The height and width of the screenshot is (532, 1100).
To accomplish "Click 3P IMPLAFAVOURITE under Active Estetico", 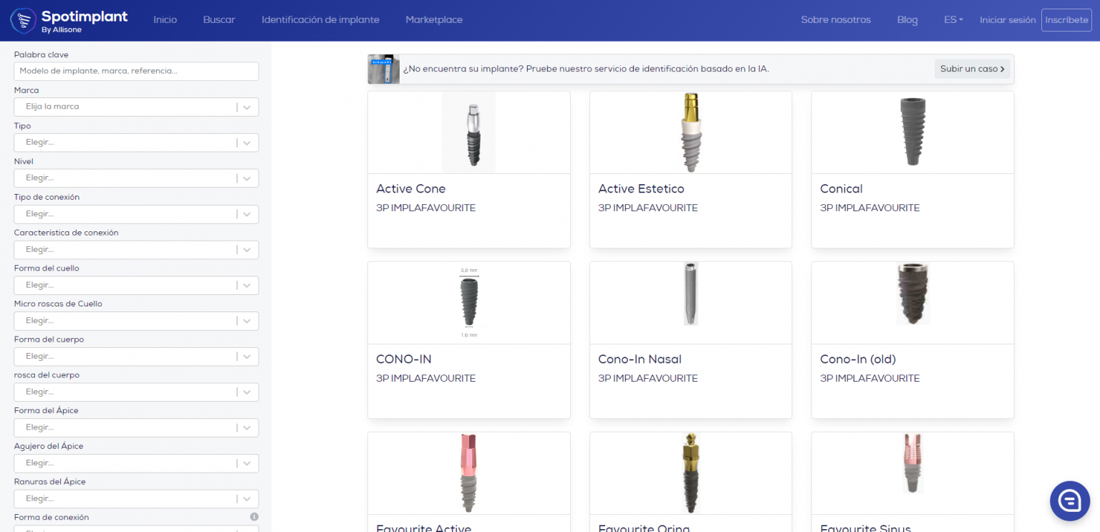I will point(648,208).
